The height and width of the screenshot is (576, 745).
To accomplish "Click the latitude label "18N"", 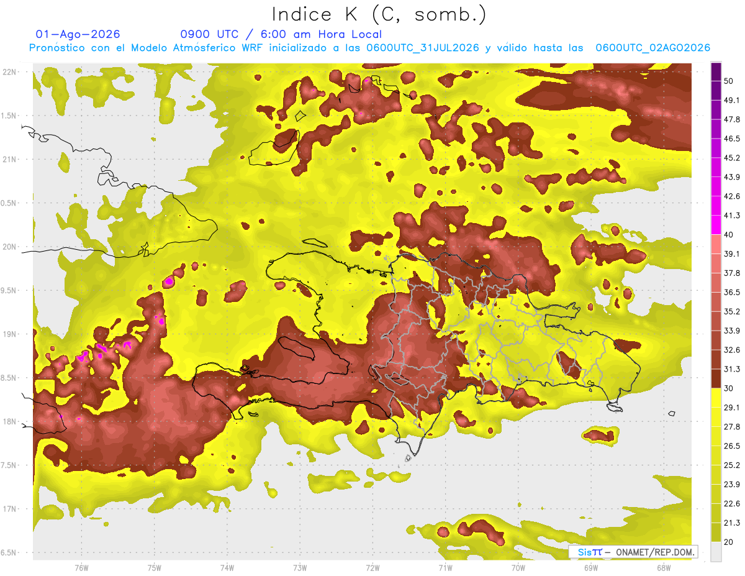I will tap(10, 421).
